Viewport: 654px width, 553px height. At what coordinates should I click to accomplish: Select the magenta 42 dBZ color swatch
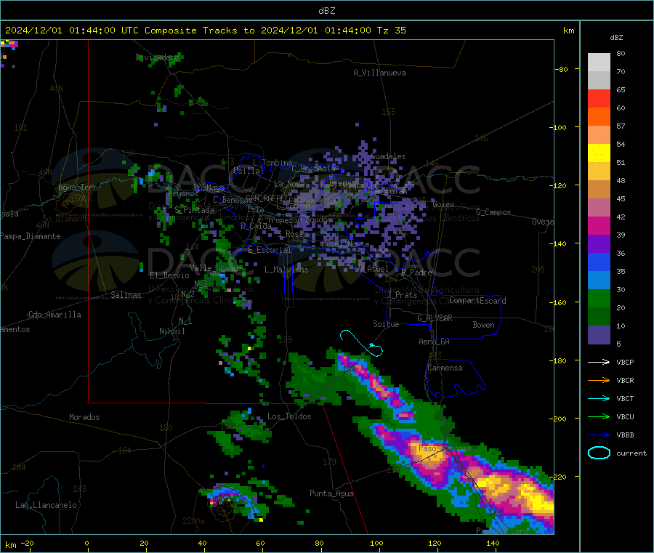(599, 225)
